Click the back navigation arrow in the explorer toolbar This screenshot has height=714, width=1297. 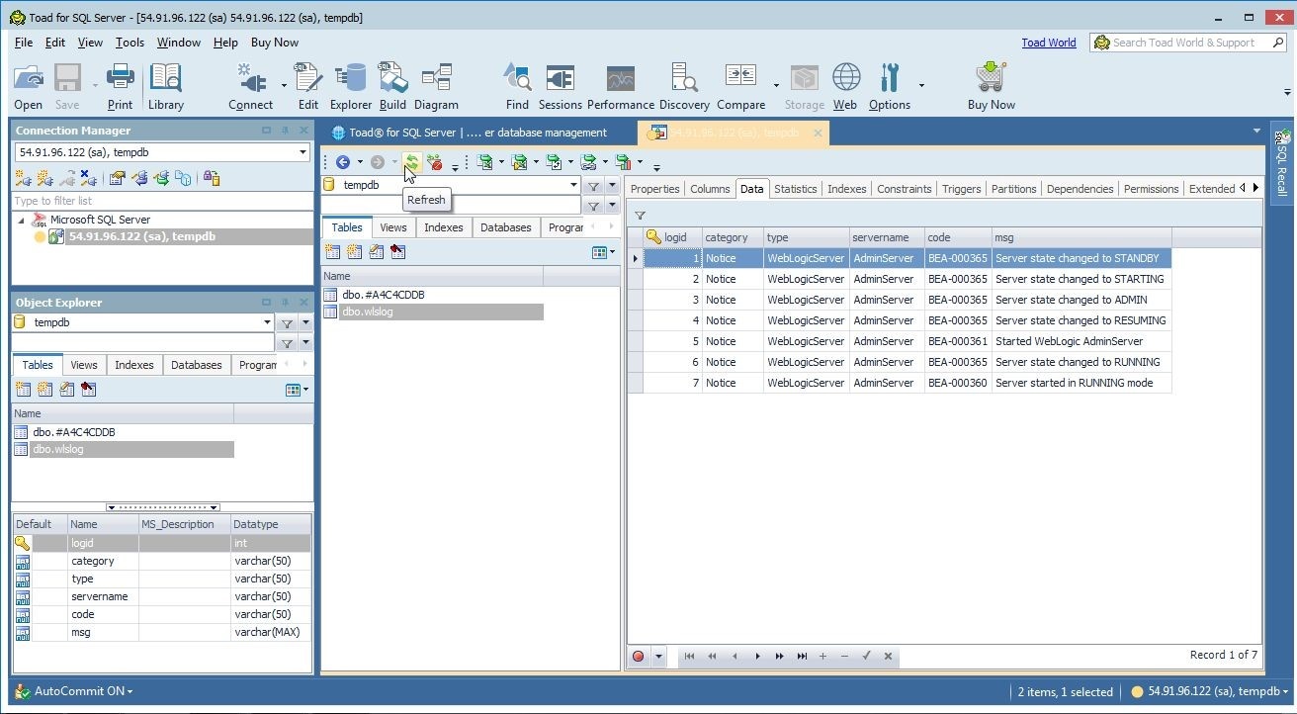[343, 162]
